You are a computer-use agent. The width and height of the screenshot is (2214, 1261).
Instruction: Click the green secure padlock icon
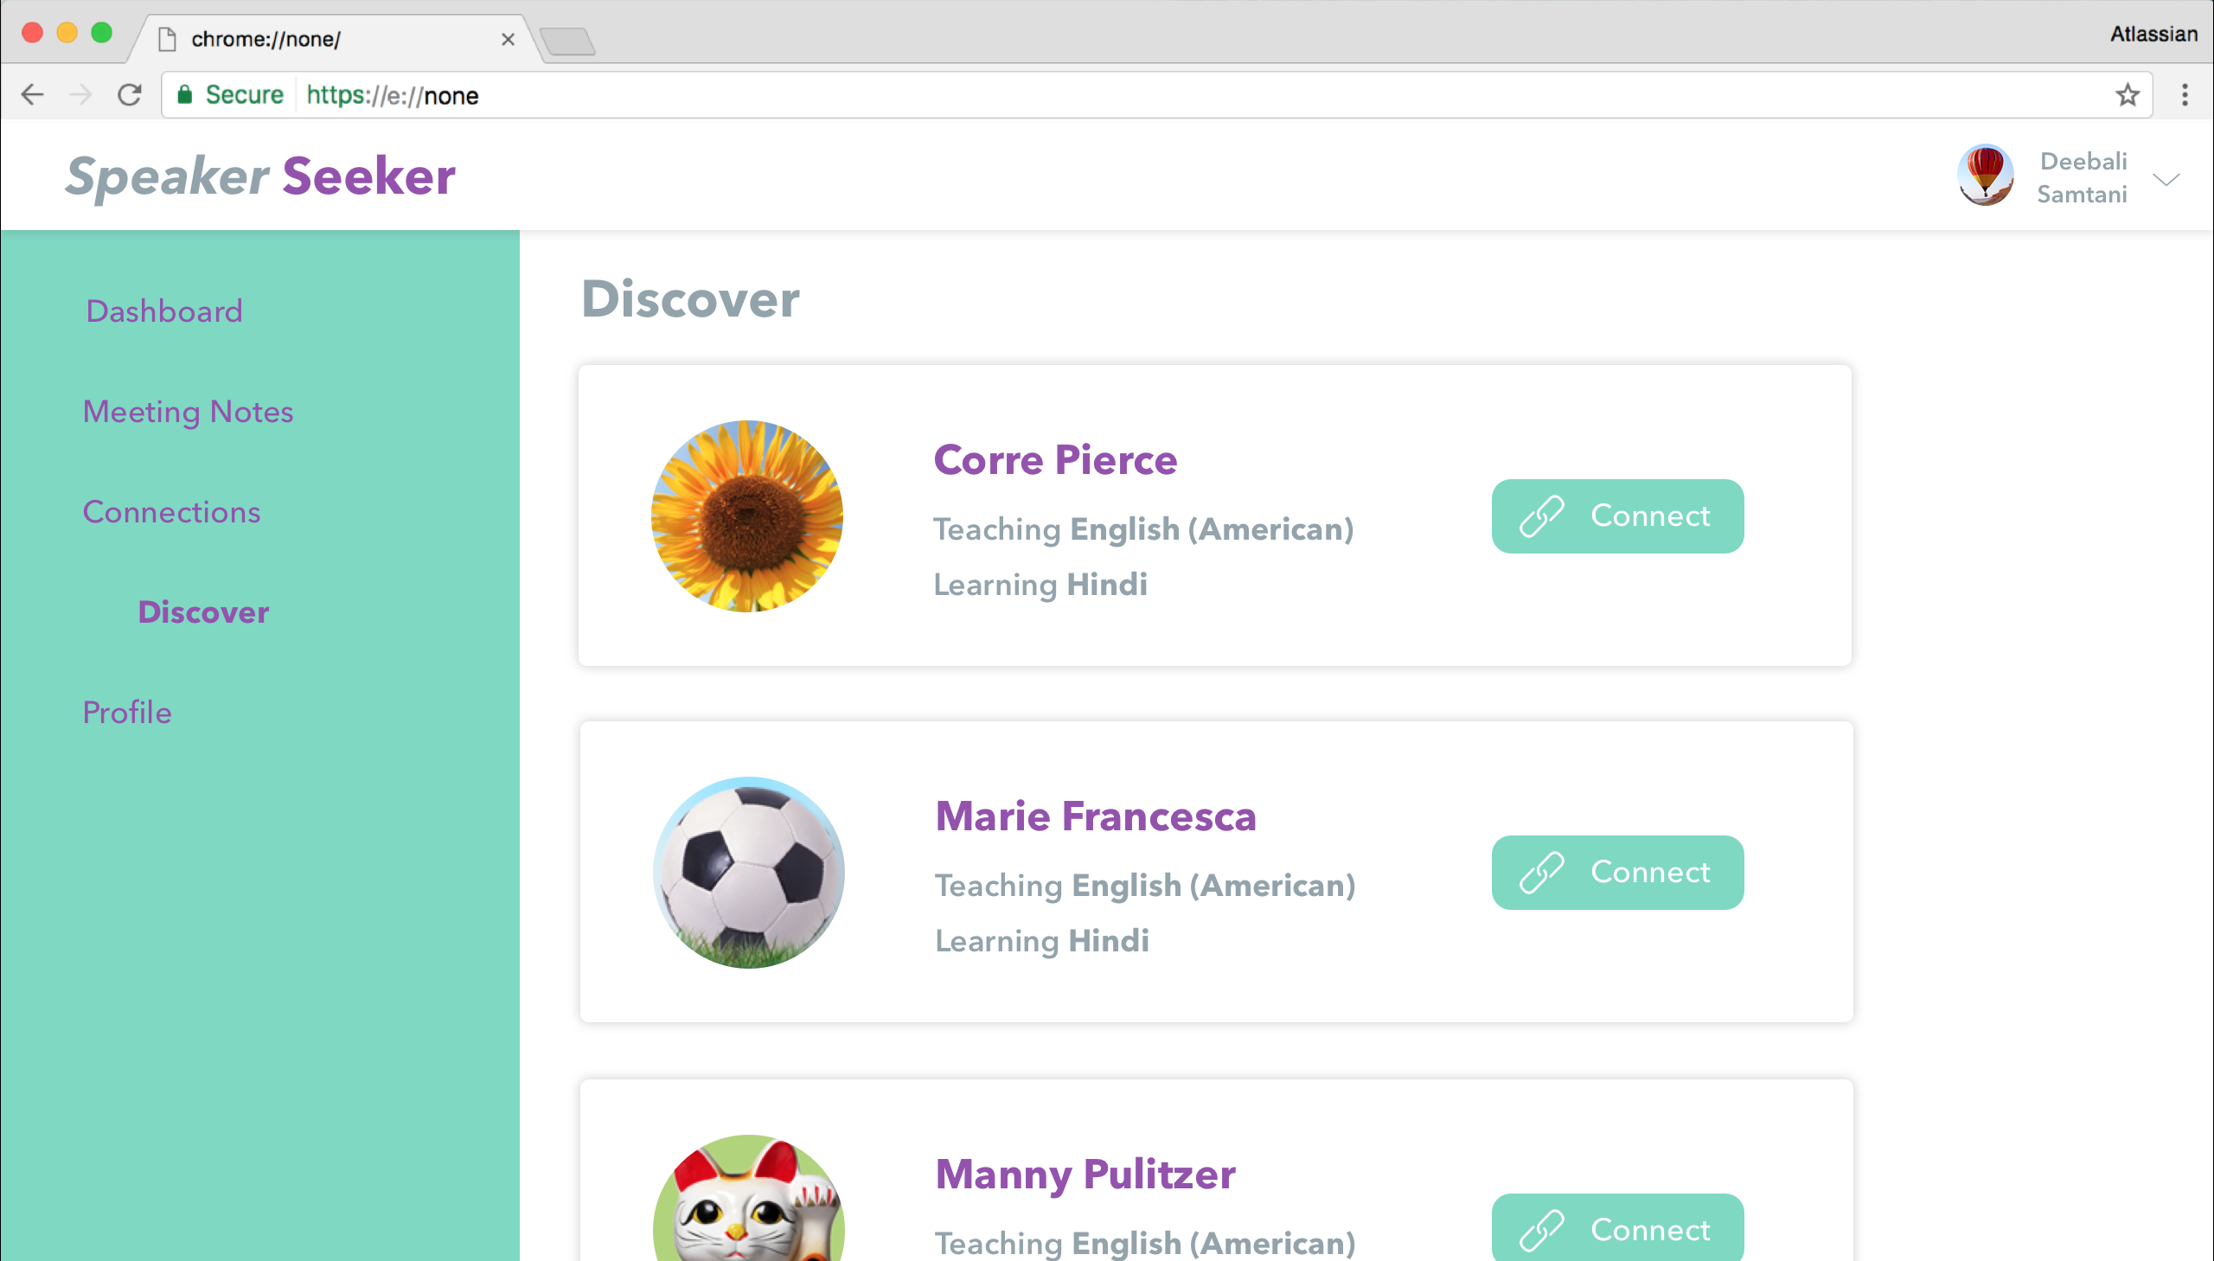184,94
